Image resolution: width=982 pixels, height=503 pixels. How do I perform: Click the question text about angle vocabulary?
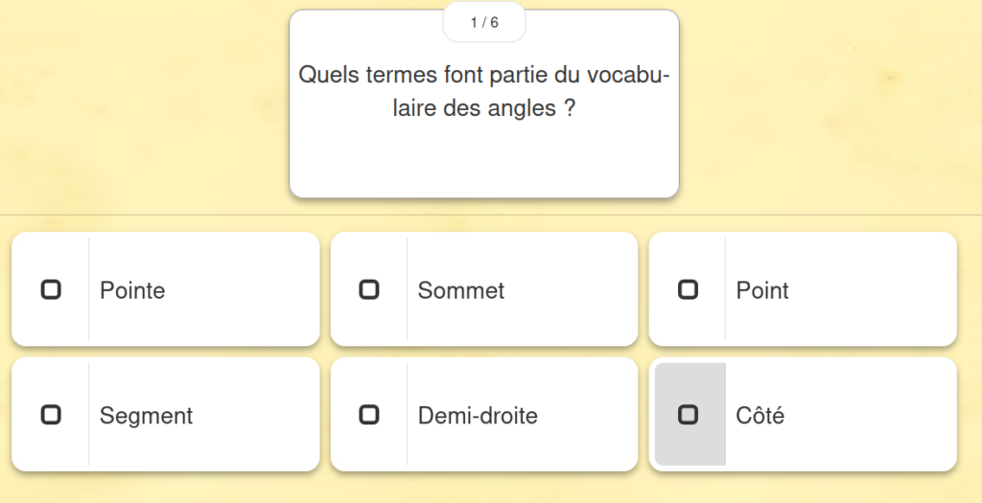pyautogui.click(x=484, y=92)
